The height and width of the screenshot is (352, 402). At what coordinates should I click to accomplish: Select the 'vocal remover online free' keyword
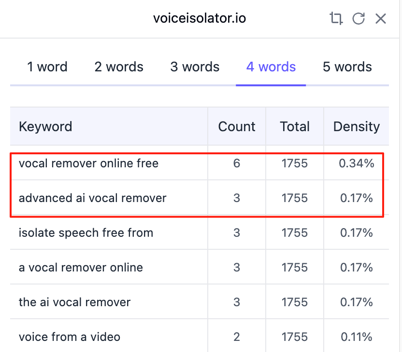[88, 163]
